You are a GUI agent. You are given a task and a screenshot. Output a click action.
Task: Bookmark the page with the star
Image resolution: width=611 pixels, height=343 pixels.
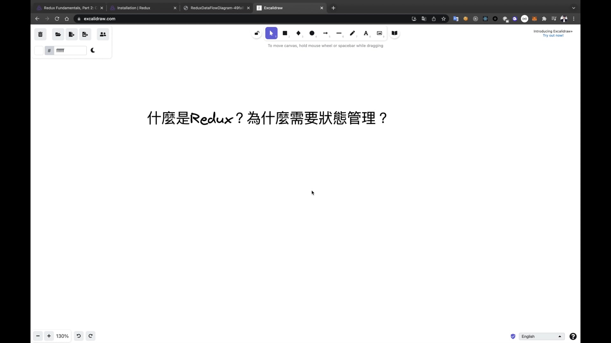click(444, 19)
